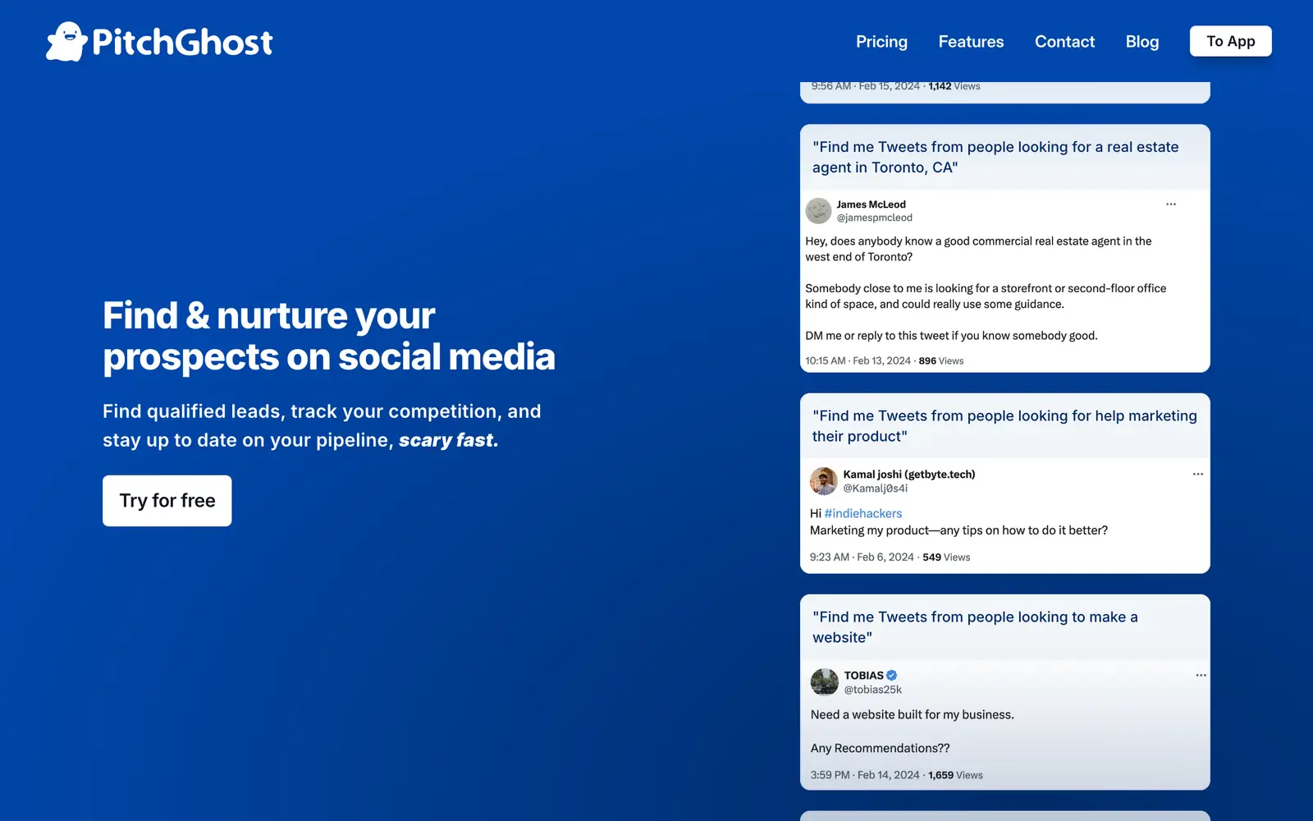Image resolution: width=1313 pixels, height=821 pixels.
Task: Open the more options dots on James McLeod tweet
Action: coord(1171,204)
